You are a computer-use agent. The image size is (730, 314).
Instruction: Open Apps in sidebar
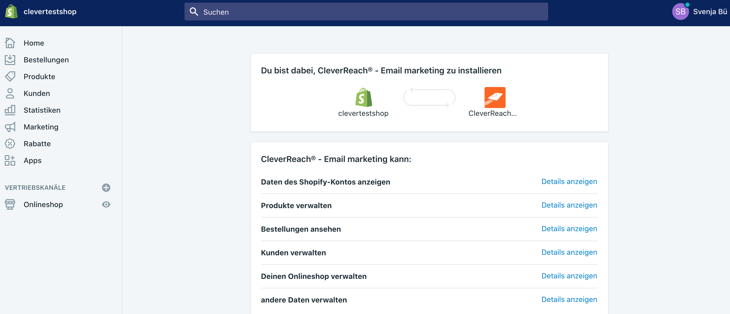(x=33, y=160)
